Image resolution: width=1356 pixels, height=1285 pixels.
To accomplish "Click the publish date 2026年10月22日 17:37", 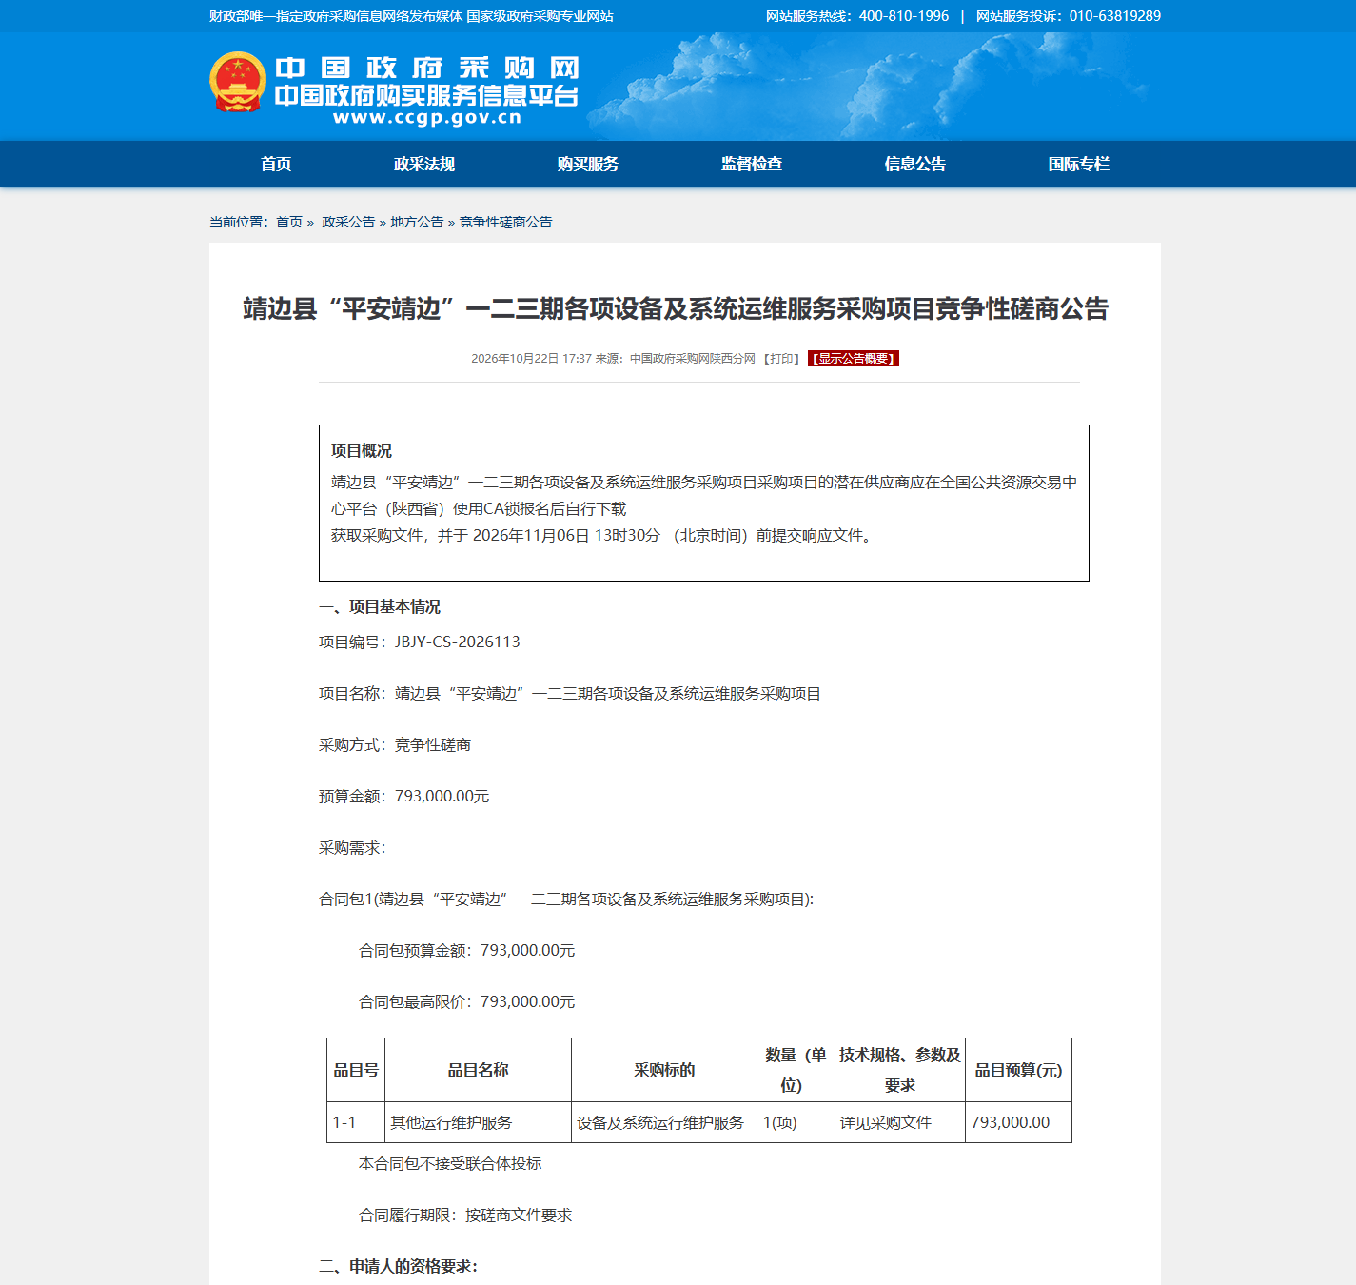I will [x=531, y=358].
